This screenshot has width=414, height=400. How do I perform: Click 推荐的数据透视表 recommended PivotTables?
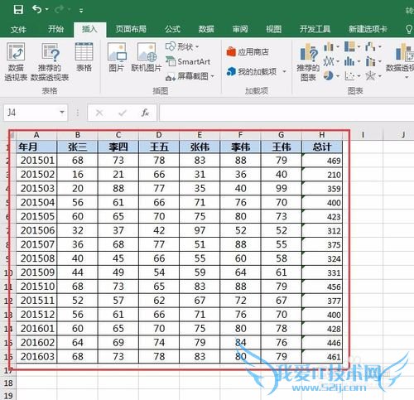(50, 62)
